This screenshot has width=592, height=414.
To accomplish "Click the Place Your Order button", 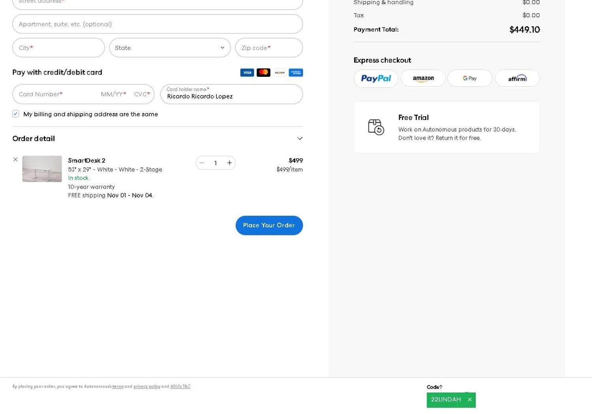I will click(269, 226).
